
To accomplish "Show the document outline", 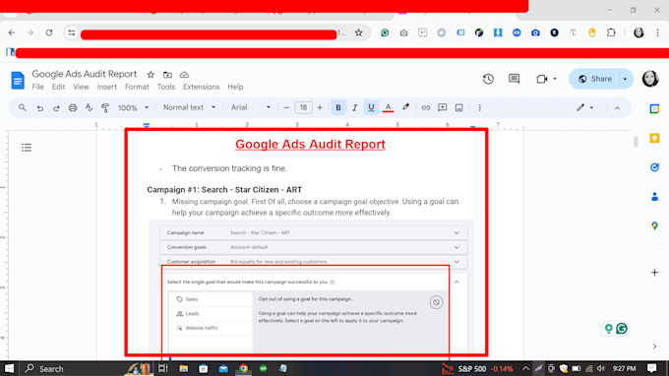I will pos(27,148).
